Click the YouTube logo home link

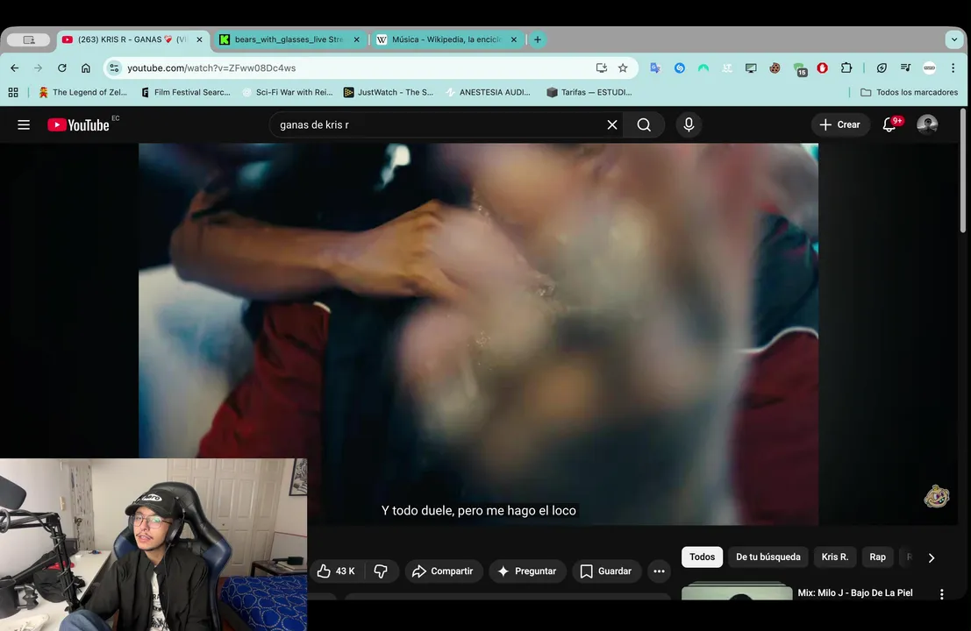click(x=79, y=125)
